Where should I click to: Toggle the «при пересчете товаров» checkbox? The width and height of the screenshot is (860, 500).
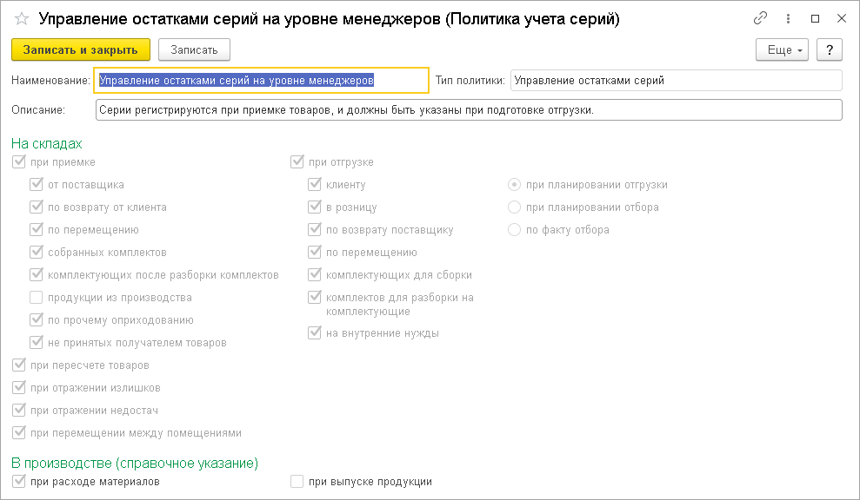coord(19,365)
